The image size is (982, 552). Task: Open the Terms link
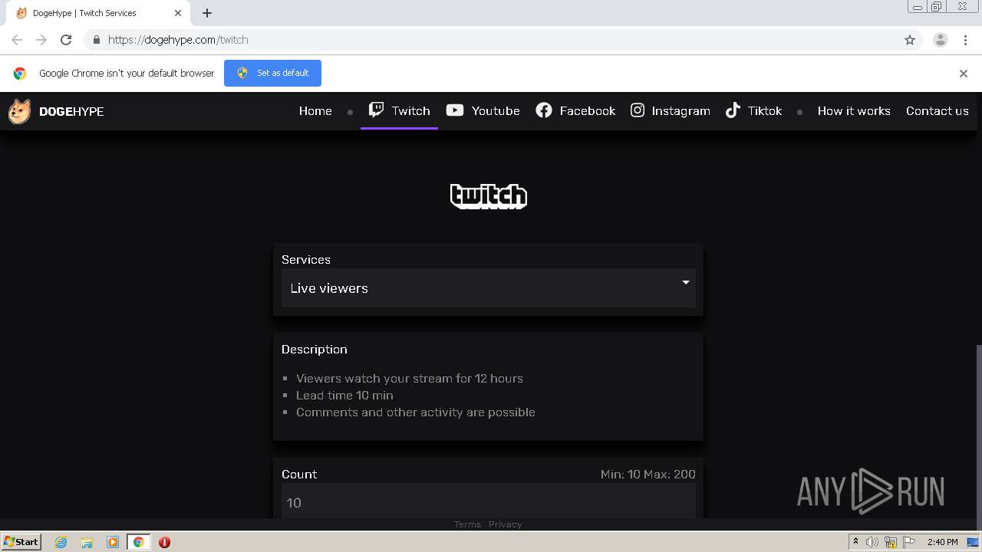click(467, 524)
